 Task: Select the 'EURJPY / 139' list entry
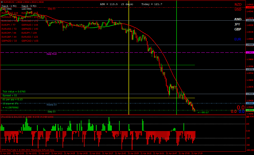(29, 33)
